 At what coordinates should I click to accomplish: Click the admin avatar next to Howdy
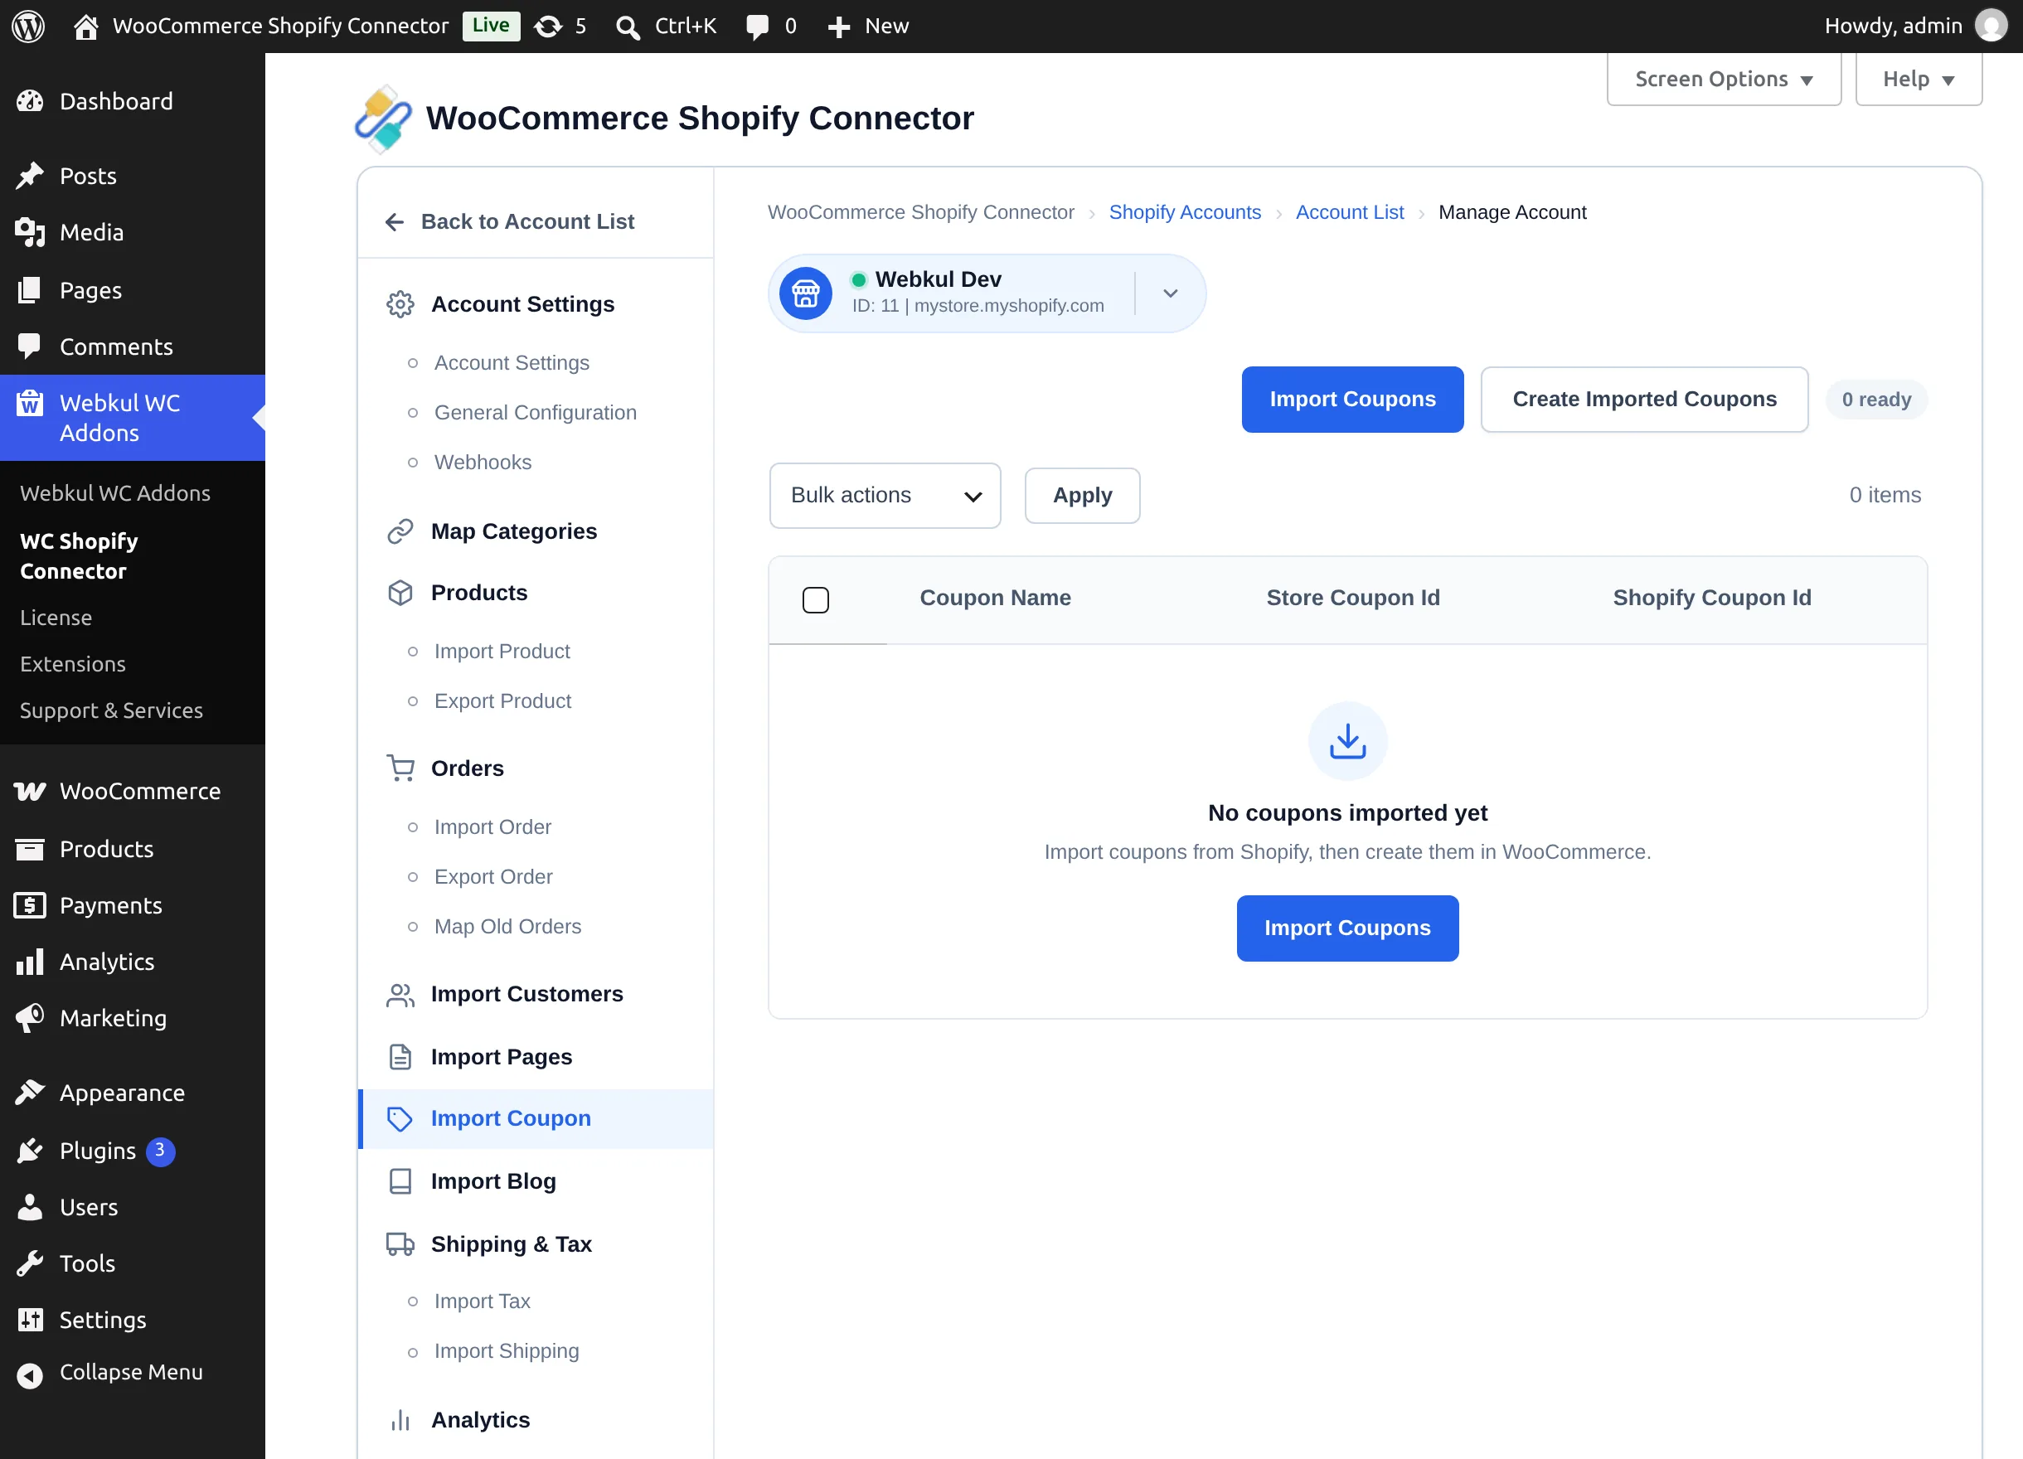(x=1991, y=26)
